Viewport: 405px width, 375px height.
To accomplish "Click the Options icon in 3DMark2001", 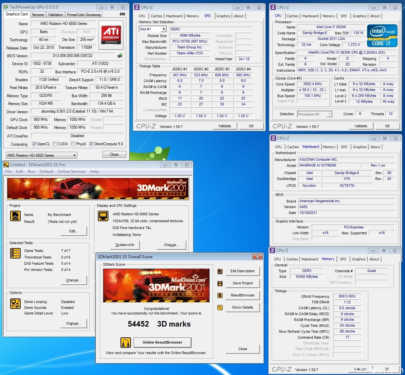I will [x=15, y=303].
